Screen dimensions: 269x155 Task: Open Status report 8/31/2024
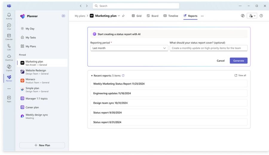(169, 122)
